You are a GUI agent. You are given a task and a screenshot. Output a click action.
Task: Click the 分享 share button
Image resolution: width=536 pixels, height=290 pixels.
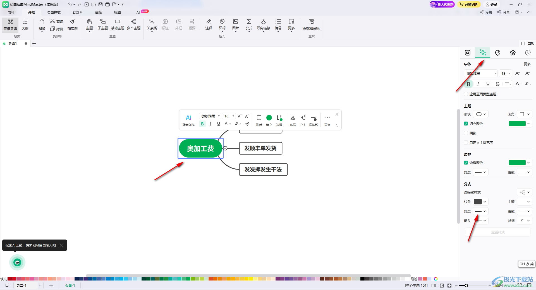[x=504, y=12]
